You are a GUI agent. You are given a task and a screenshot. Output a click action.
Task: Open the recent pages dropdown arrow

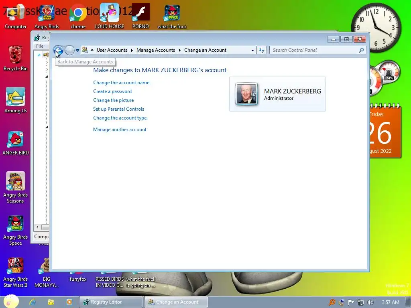[x=77, y=50]
